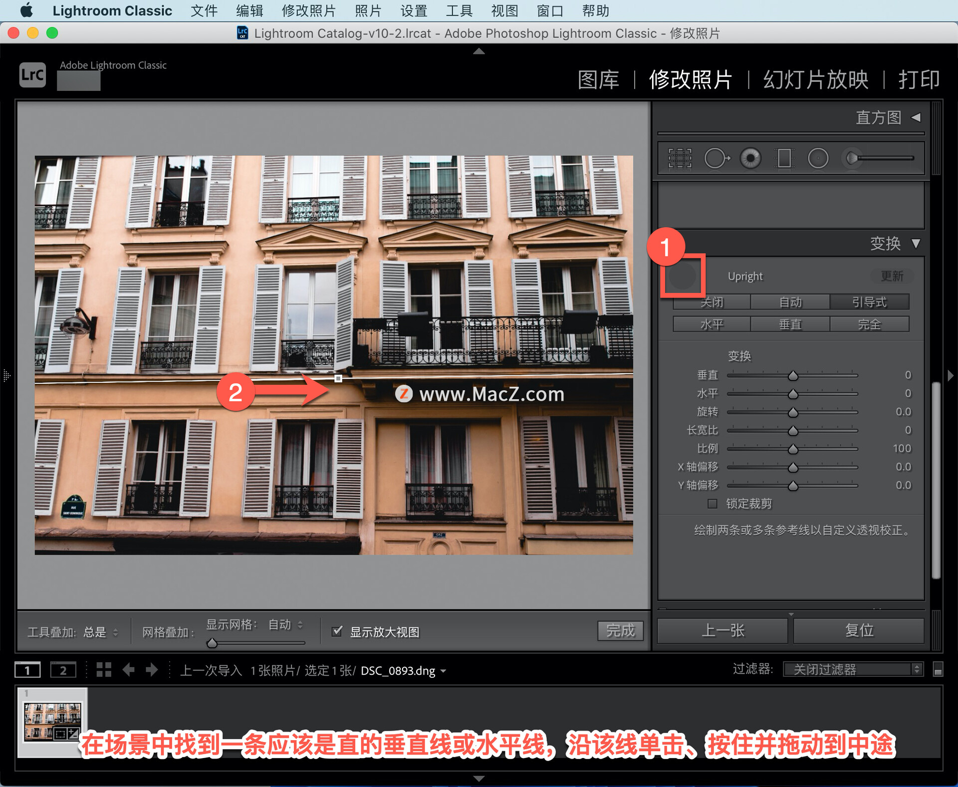Click the 旋转 slider handle
This screenshot has width=958, height=787.
[793, 412]
